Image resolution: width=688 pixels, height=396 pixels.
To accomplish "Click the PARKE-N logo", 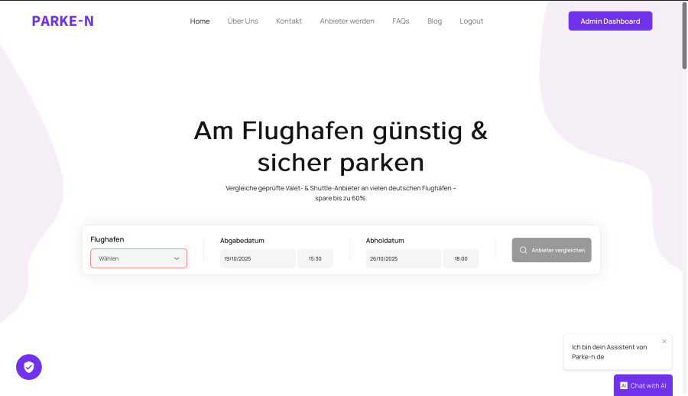I will point(63,21).
